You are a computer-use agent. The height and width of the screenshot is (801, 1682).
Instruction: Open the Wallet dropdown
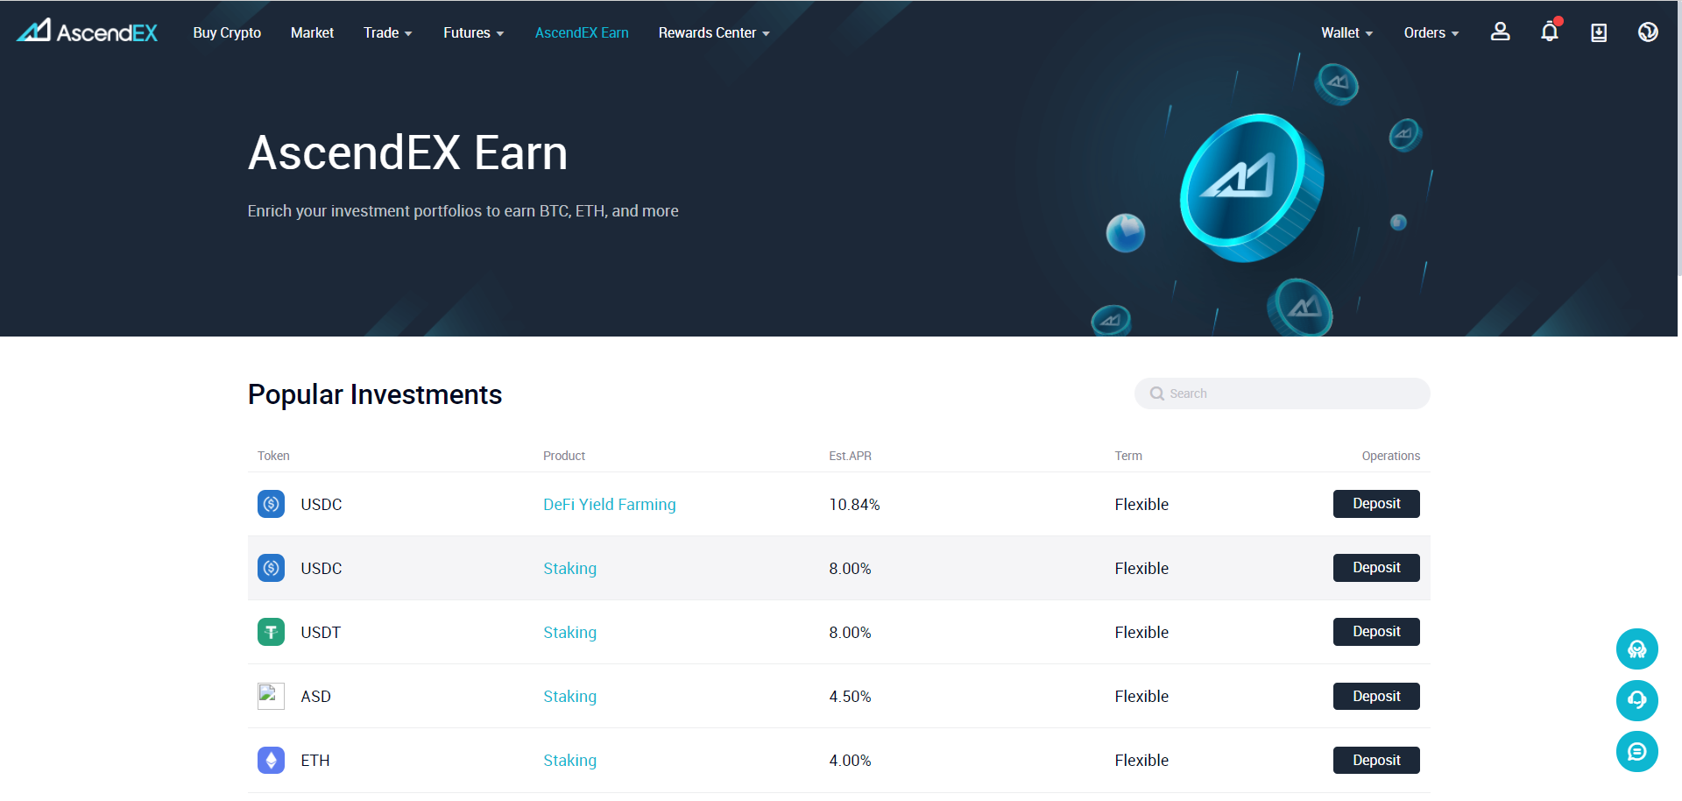tap(1346, 32)
